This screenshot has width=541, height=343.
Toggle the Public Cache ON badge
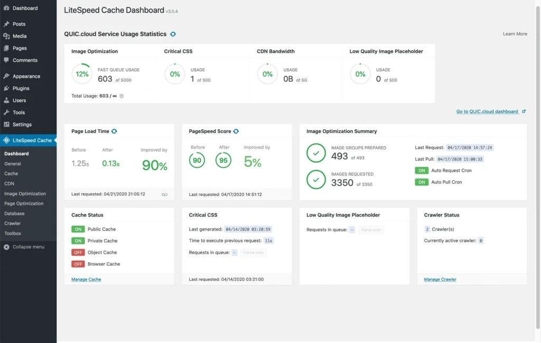tap(78, 229)
